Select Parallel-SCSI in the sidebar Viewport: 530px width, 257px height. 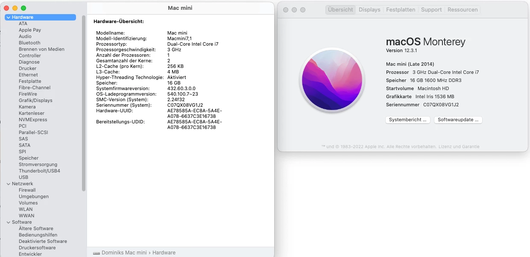33,132
